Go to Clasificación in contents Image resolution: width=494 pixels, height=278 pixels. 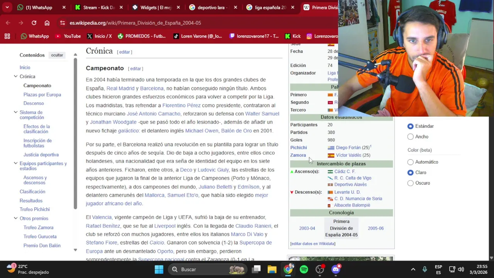click(x=32, y=192)
